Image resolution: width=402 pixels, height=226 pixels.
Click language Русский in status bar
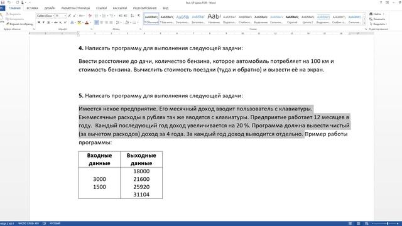point(55,223)
